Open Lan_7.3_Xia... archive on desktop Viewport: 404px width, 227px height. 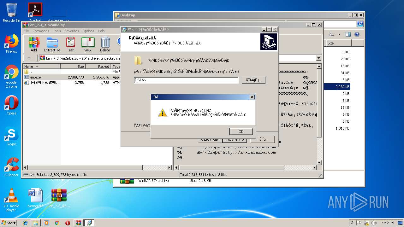(x=59, y=198)
